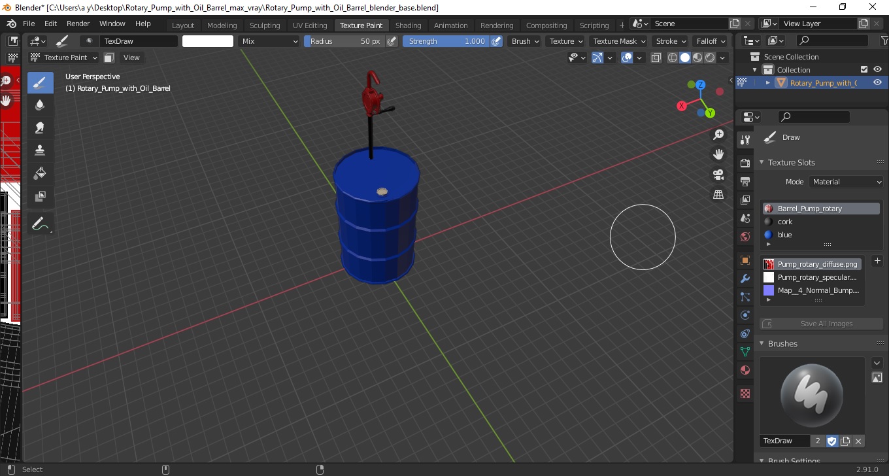
Task: Select the Pump_rotary_specular texture slot
Action: coord(812,277)
